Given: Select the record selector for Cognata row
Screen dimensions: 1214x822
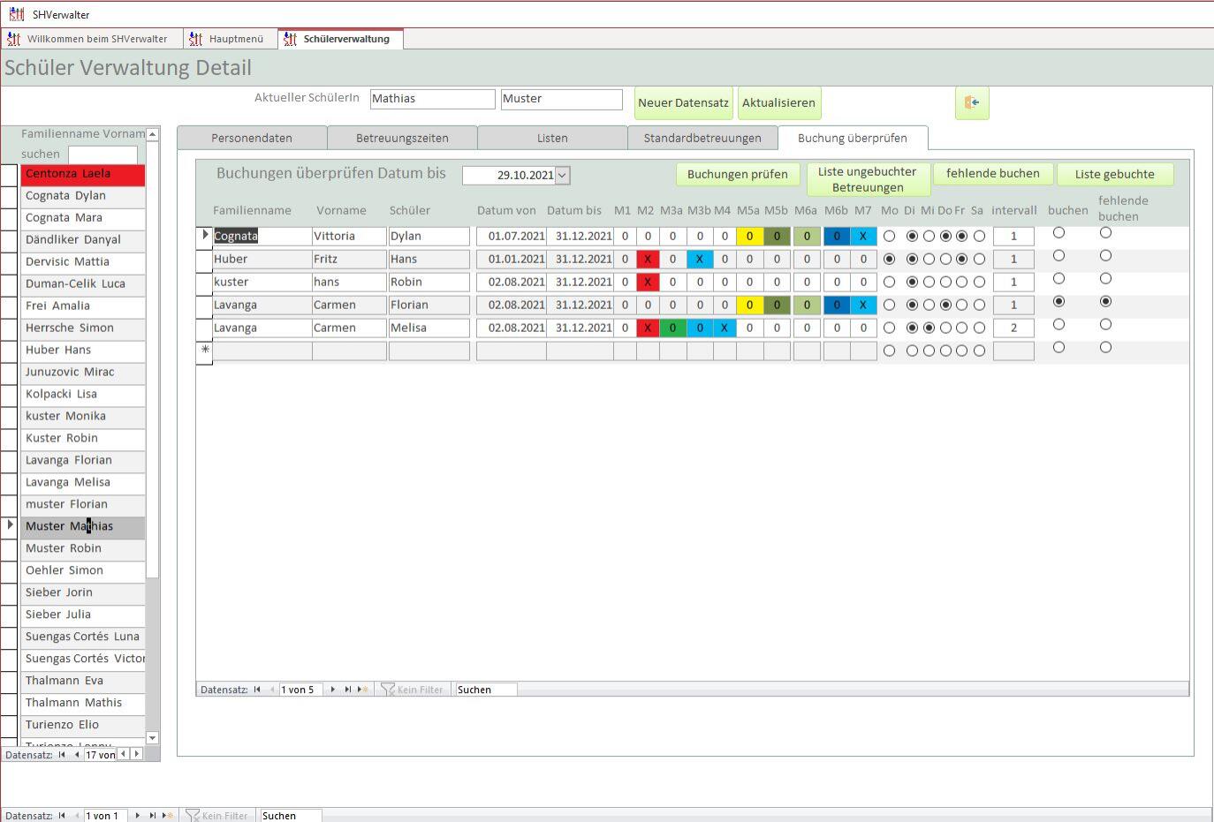Looking at the screenshot, I should tap(205, 236).
